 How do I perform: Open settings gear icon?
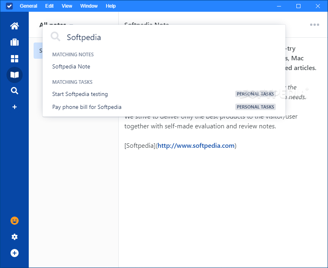15,237
